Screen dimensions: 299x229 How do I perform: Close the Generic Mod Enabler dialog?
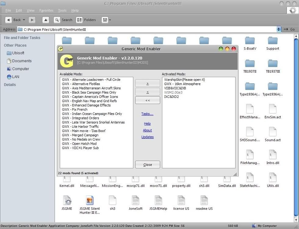148,165
